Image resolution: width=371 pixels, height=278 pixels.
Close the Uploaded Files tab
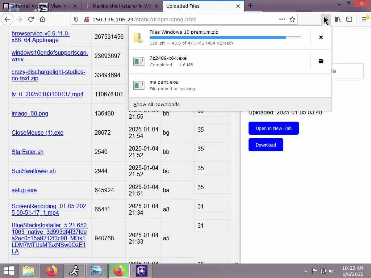tap(238, 6)
